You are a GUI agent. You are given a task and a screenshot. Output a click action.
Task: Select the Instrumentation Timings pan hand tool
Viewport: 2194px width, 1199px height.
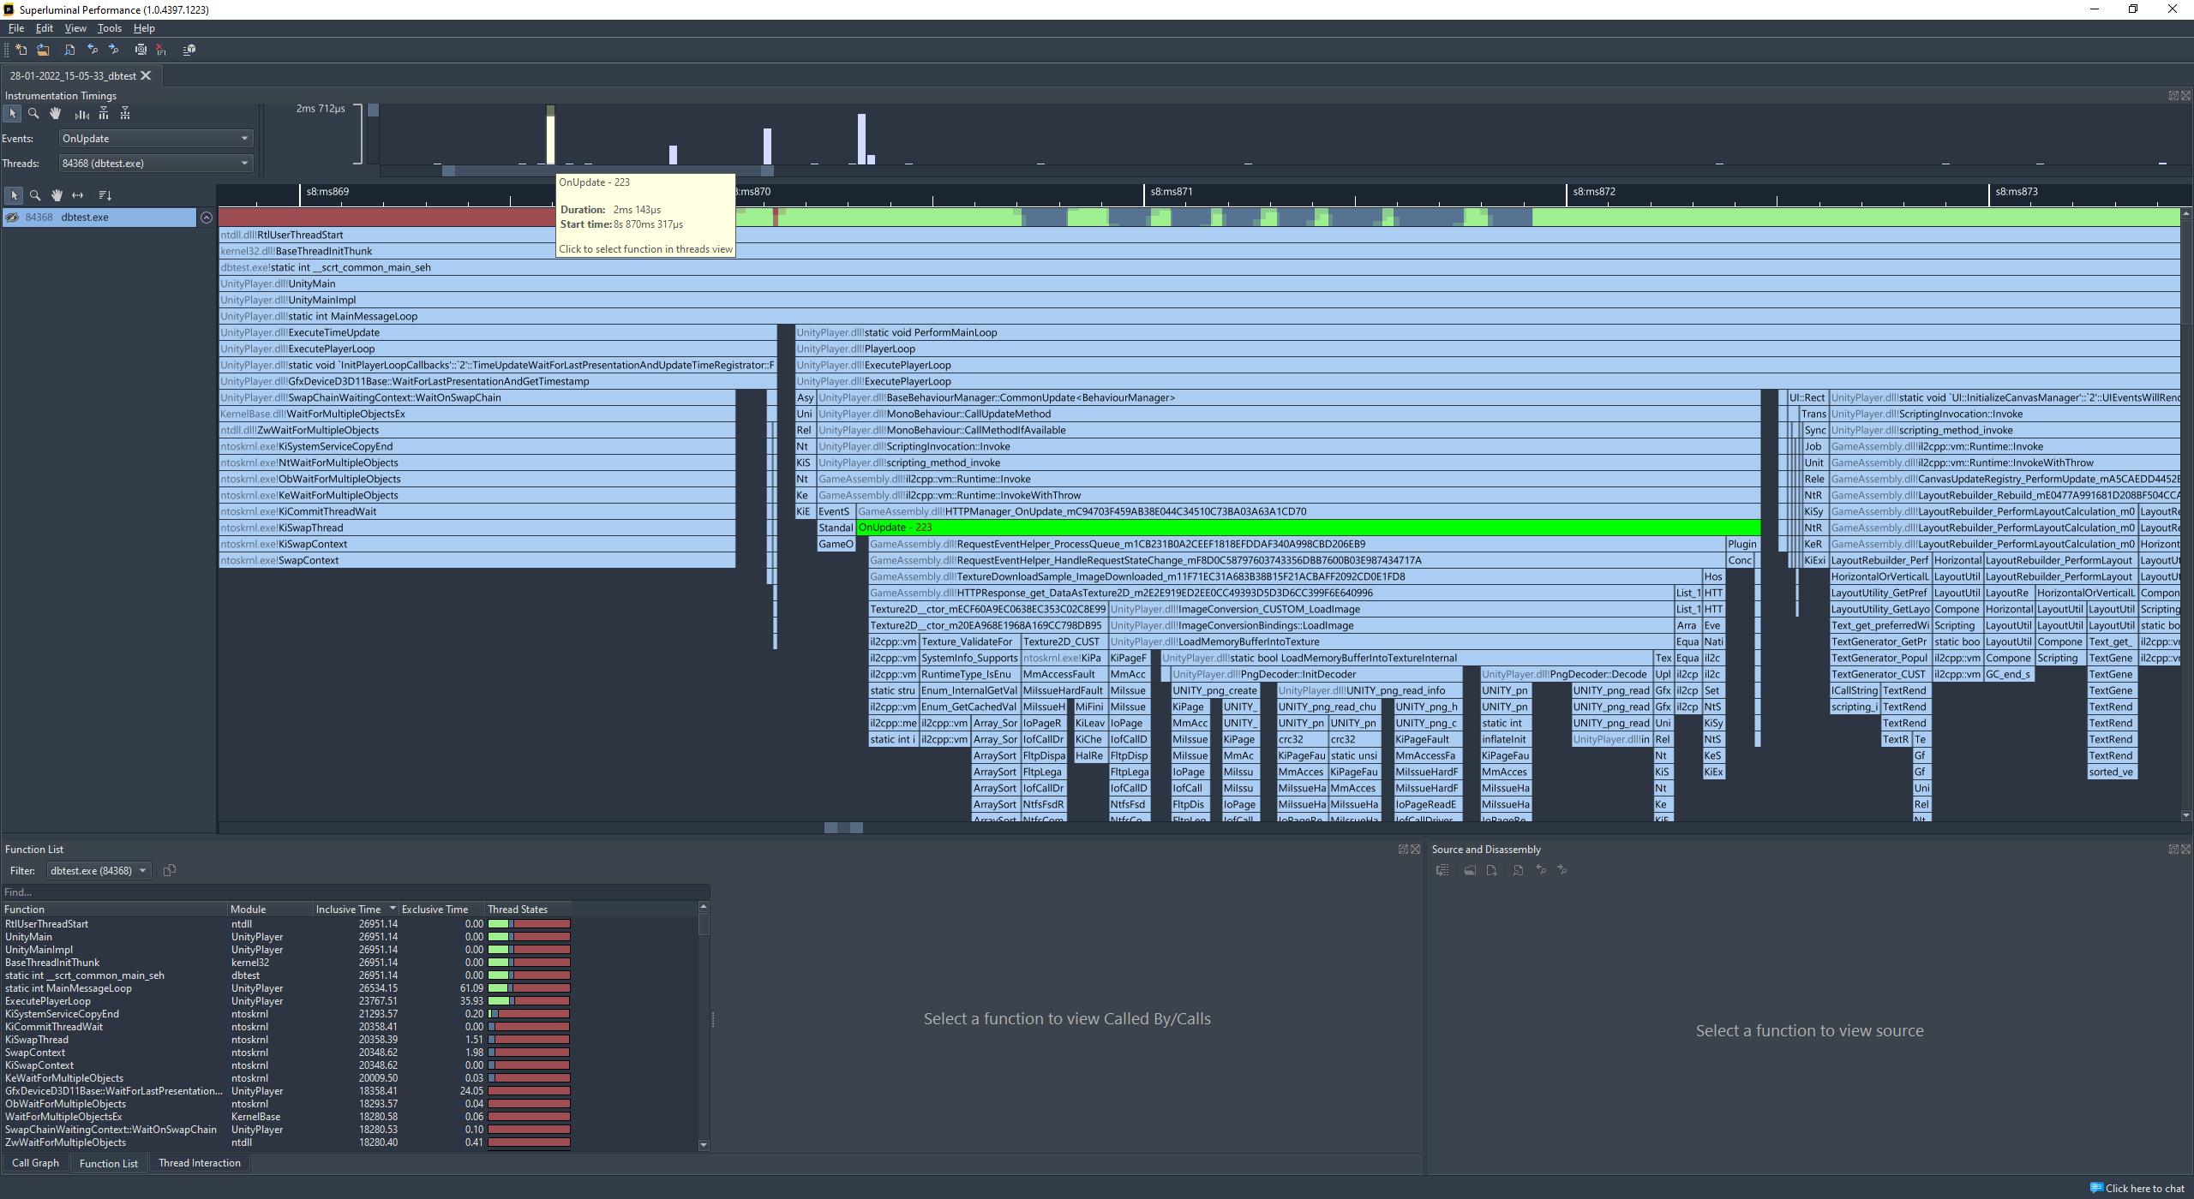(56, 114)
